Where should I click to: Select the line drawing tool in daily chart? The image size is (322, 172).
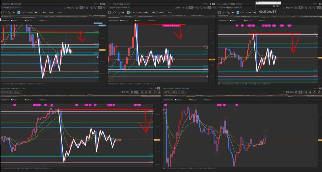(x=114, y=12)
